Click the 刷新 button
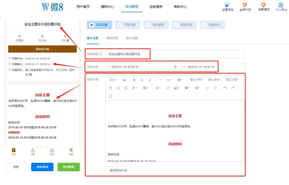289x185 pixels. tap(16, 167)
